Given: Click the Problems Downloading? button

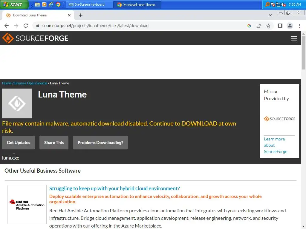Looking at the screenshot, I should click(x=100, y=143).
